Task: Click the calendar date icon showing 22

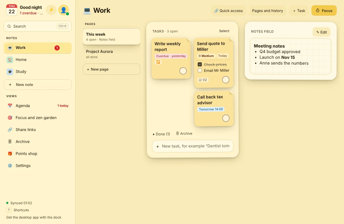Action: click(12, 10)
